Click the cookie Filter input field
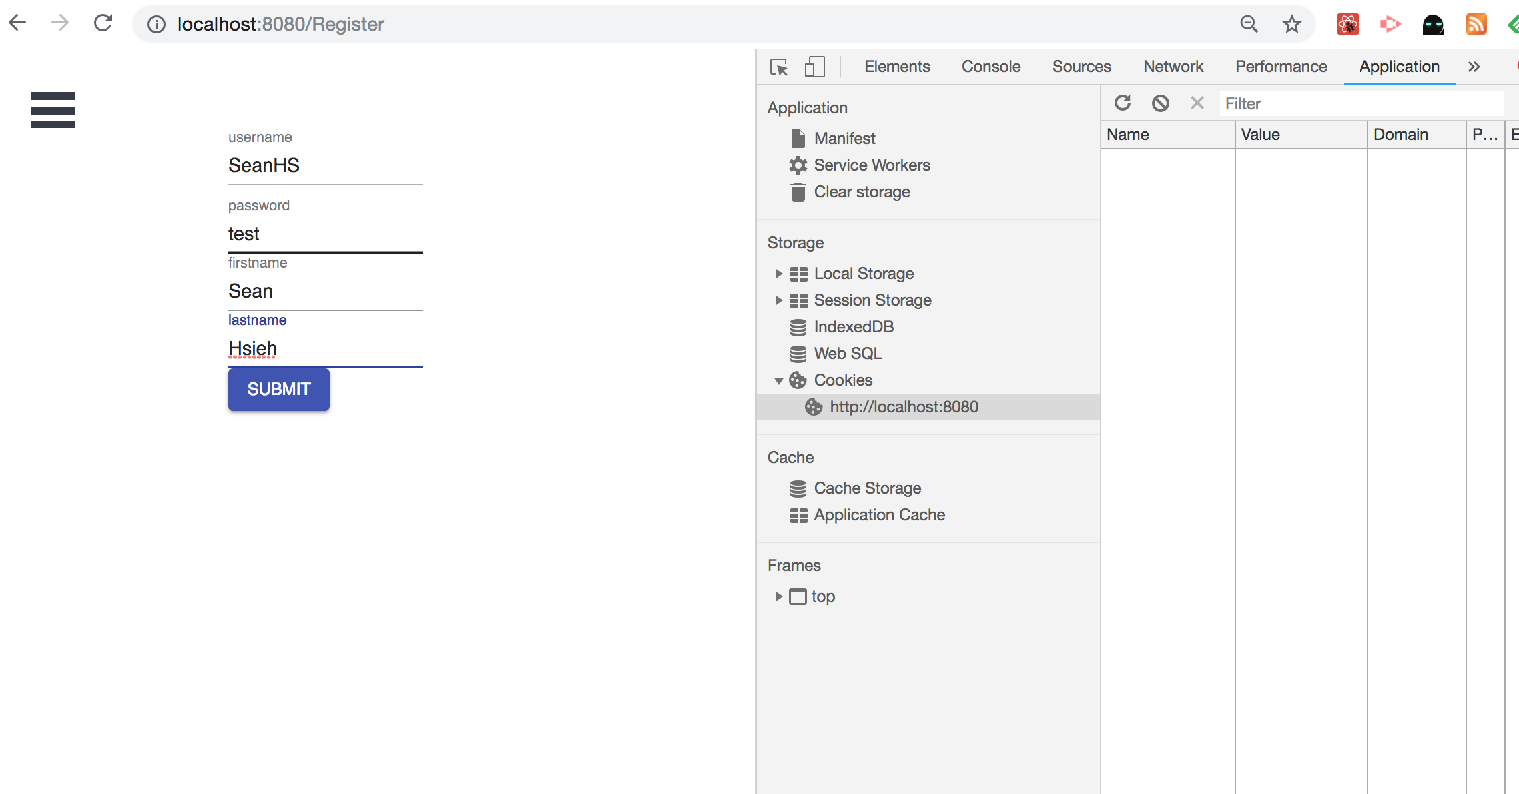 coord(1361,104)
